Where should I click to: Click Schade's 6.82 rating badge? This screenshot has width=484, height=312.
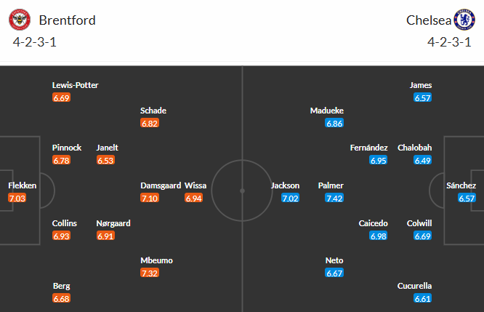pyautogui.click(x=150, y=123)
